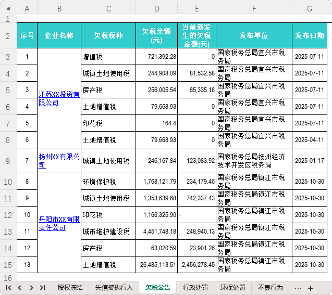
Task: Select the 4,451,748.18 amount cell
Action: (x=157, y=232)
